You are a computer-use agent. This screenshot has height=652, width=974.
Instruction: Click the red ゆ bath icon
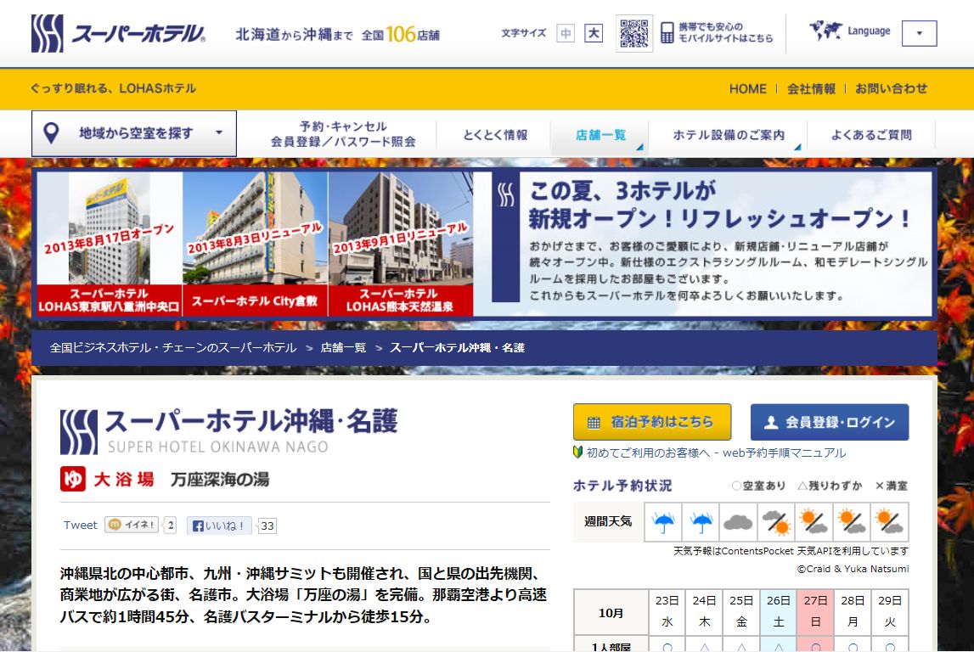[73, 479]
